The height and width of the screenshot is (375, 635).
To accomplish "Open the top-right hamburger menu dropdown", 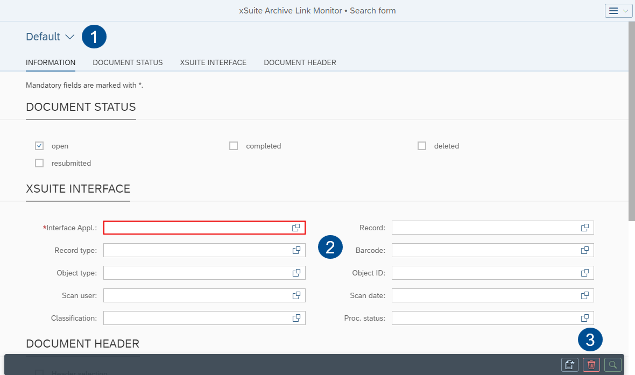I will click(618, 11).
